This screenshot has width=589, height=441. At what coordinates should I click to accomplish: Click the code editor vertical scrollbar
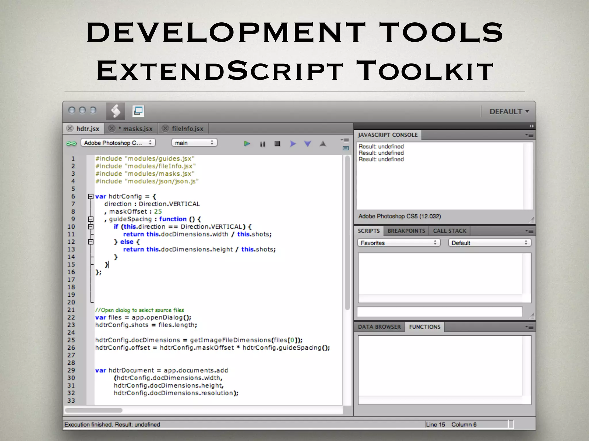pyautogui.click(x=347, y=233)
